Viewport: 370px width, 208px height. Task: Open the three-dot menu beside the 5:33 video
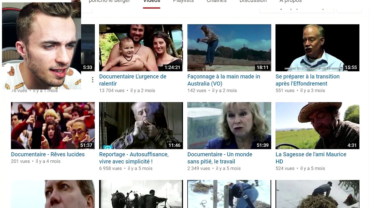pyautogui.click(x=92, y=80)
